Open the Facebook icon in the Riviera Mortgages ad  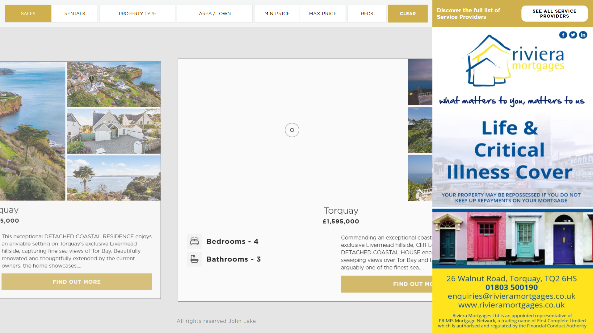click(x=563, y=35)
